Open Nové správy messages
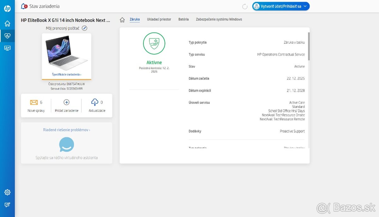379x217 pixels. point(36,105)
